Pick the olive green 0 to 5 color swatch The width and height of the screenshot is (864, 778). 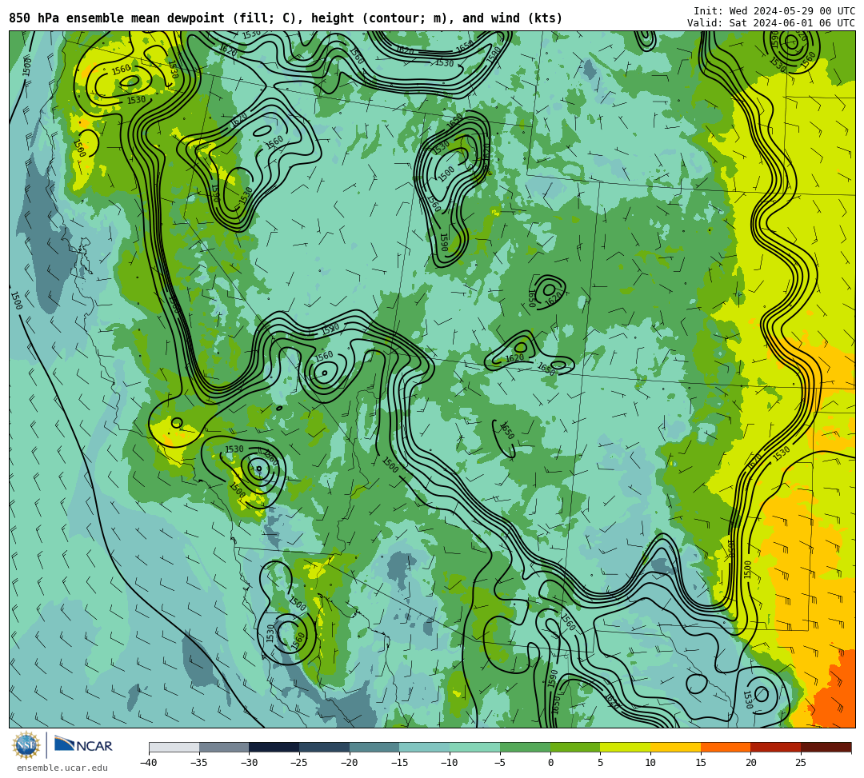click(x=575, y=747)
